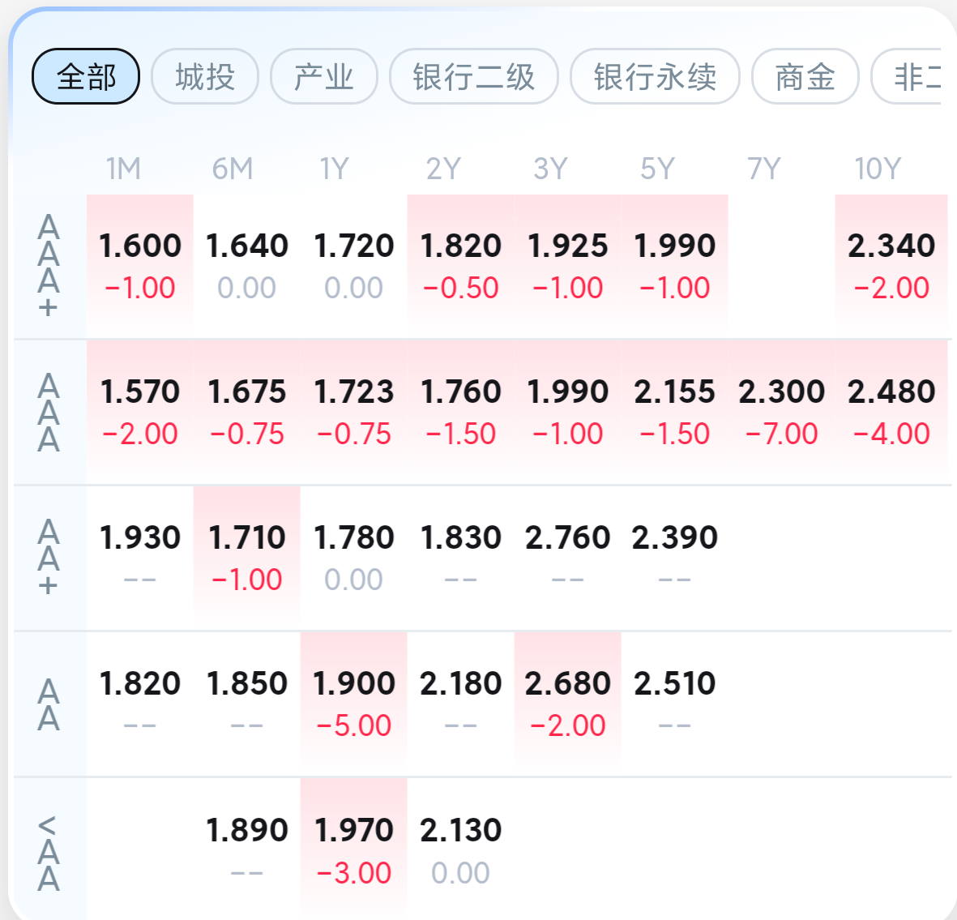Screen dimensions: 957x920
Task: Click the AAA 7Y yield cell 2.300
Action: 782,410
